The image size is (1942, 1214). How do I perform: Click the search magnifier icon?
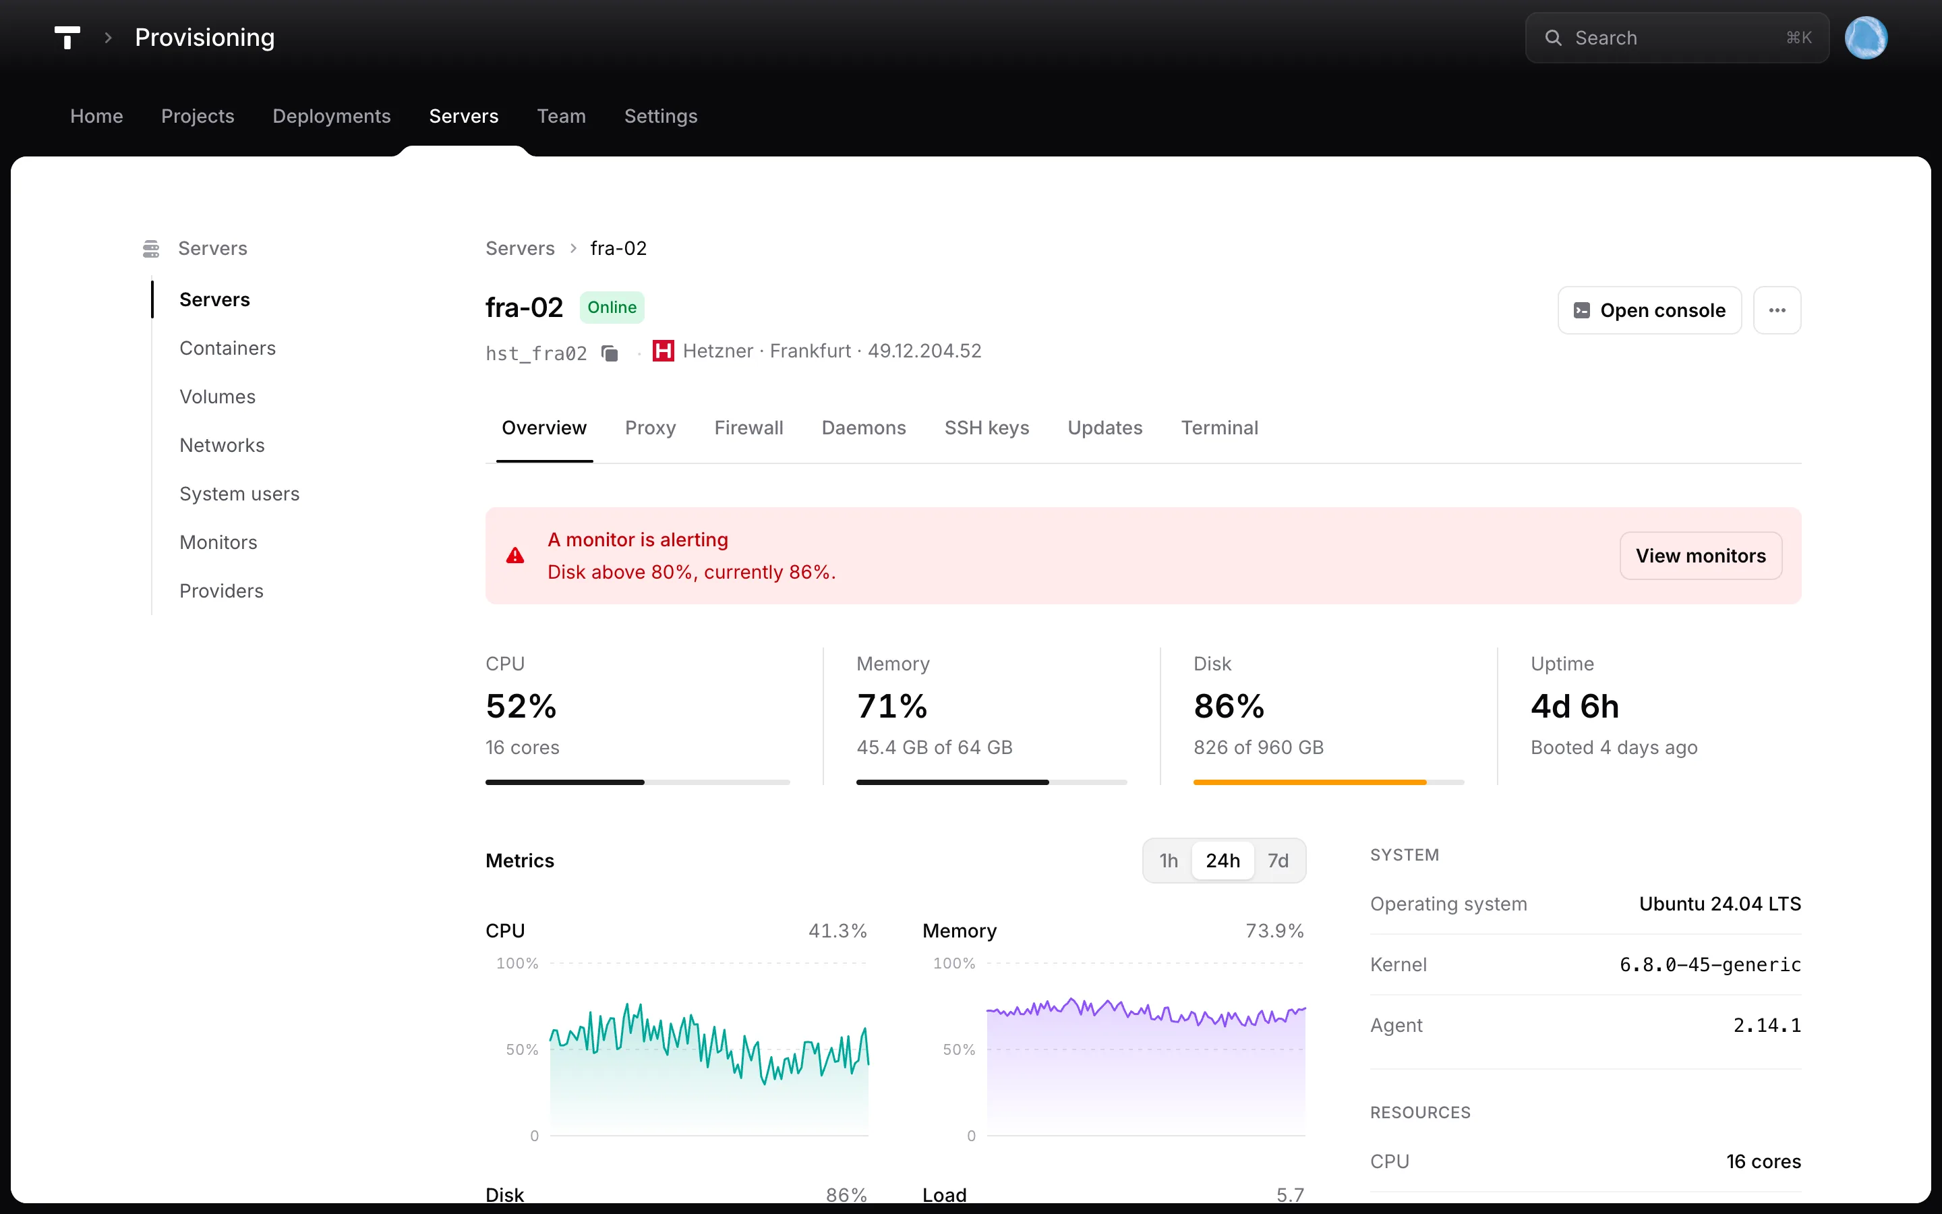[1553, 38]
